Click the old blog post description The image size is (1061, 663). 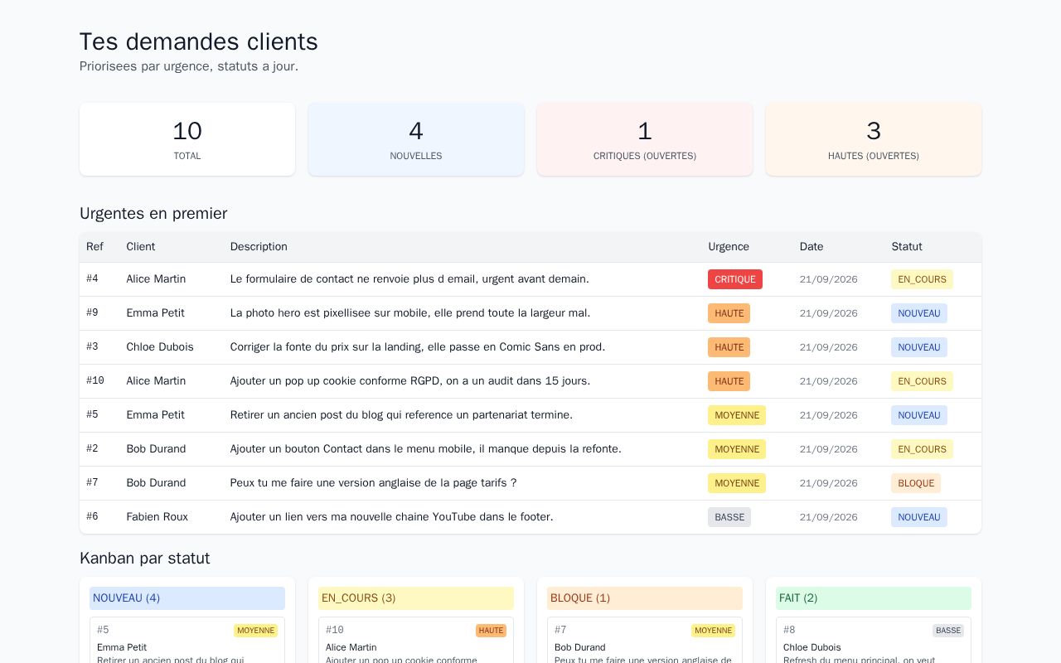click(401, 415)
